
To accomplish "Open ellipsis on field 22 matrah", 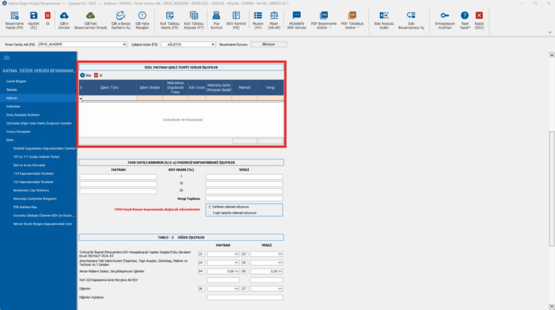I will pyautogui.click(x=236, y=254).
